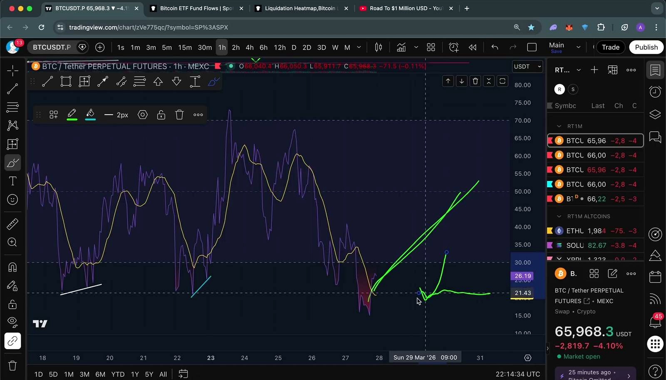Undo the last chart action
This screenshot has height=380, width=666.
[495, 47]
